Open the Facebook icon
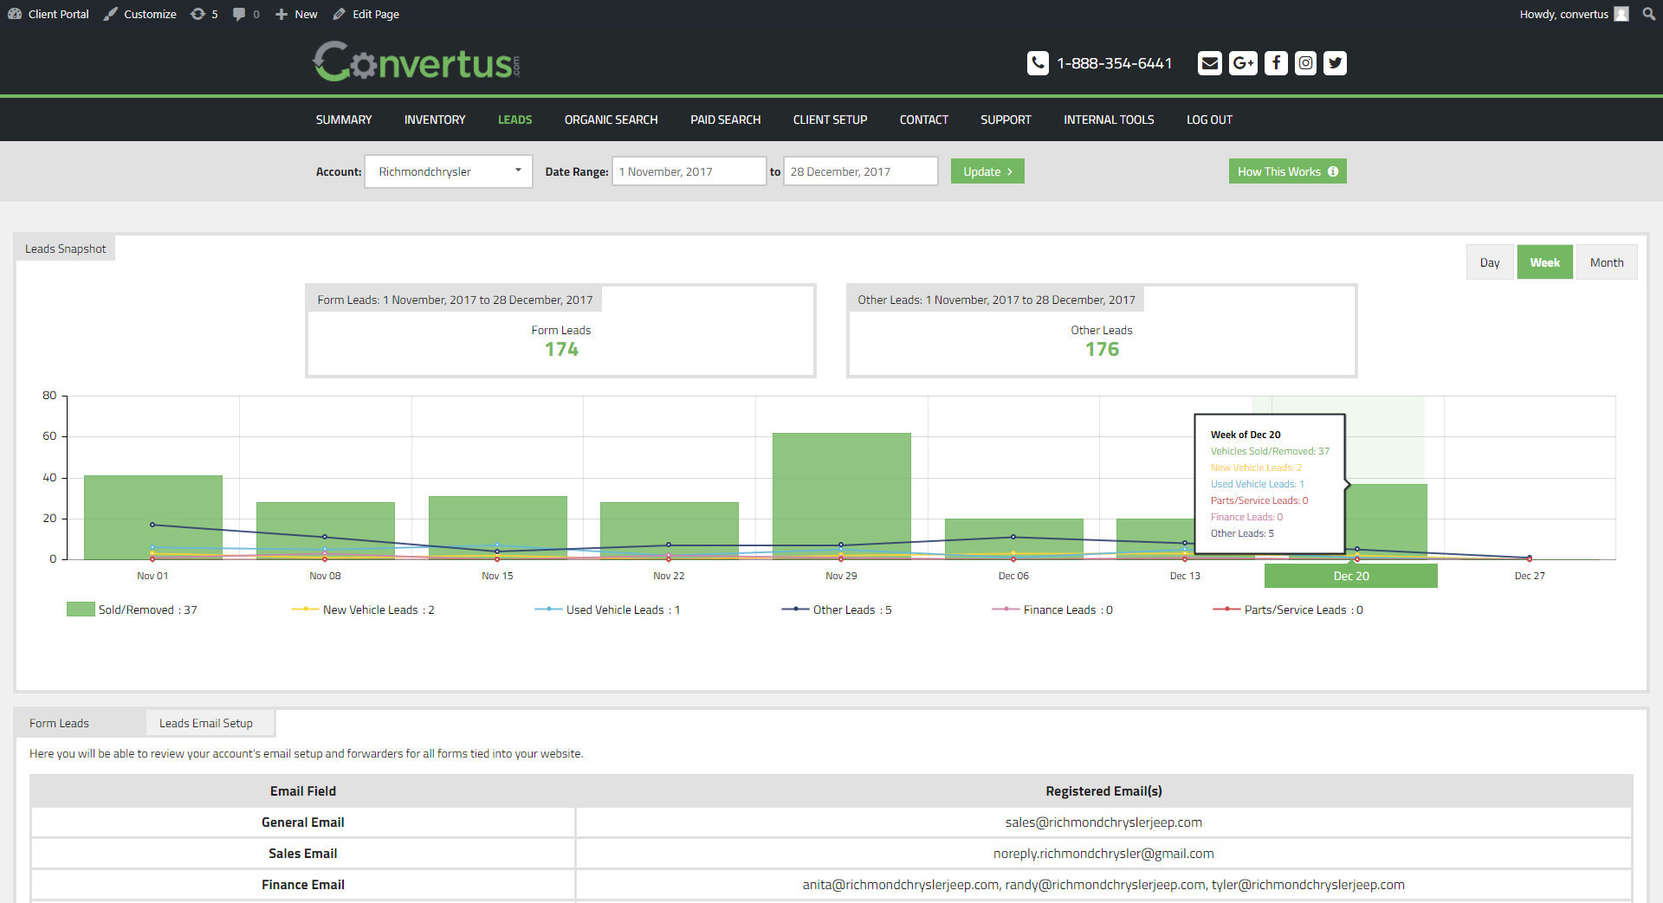The width and height of the screenshot is (1663, 903). click(1276, 63)
